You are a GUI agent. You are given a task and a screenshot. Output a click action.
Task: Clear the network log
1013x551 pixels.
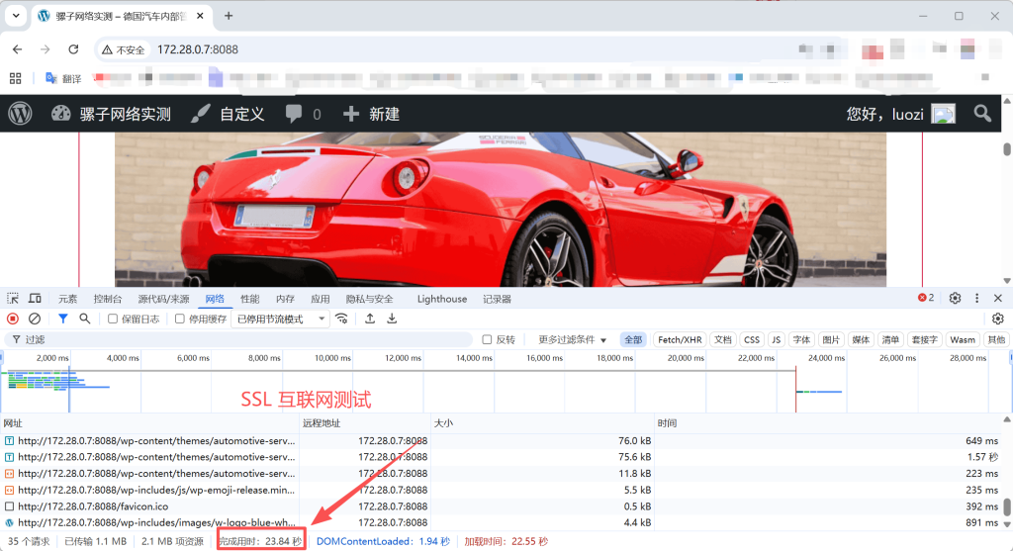click(x=35, y=319)
